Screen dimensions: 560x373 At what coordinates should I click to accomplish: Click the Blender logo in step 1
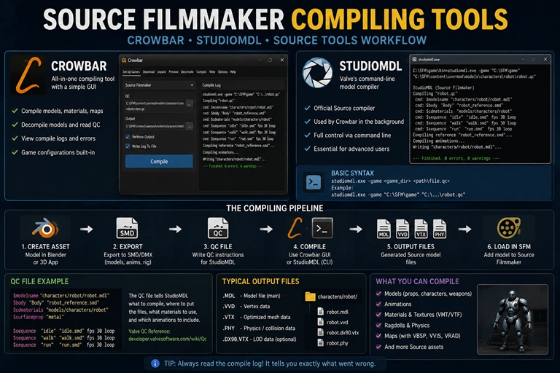click(45, 229)
